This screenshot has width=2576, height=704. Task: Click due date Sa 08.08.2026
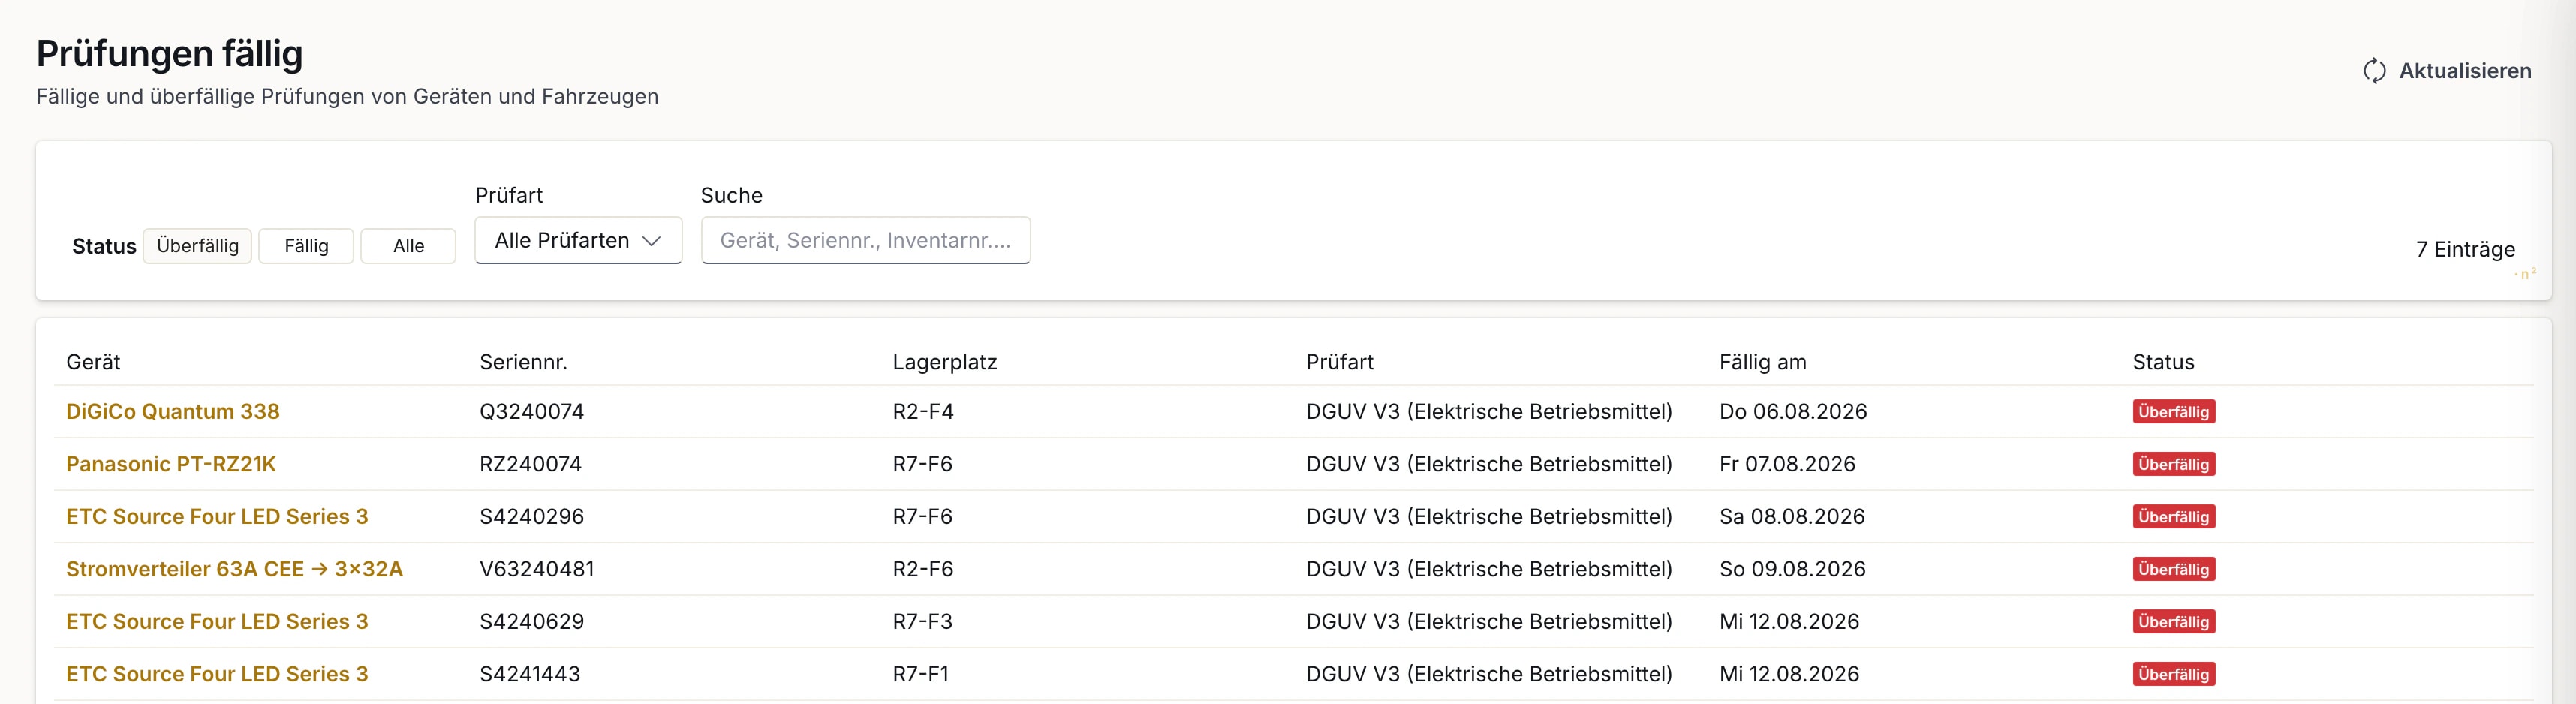pyautogui.click(x=1792, y=516)
